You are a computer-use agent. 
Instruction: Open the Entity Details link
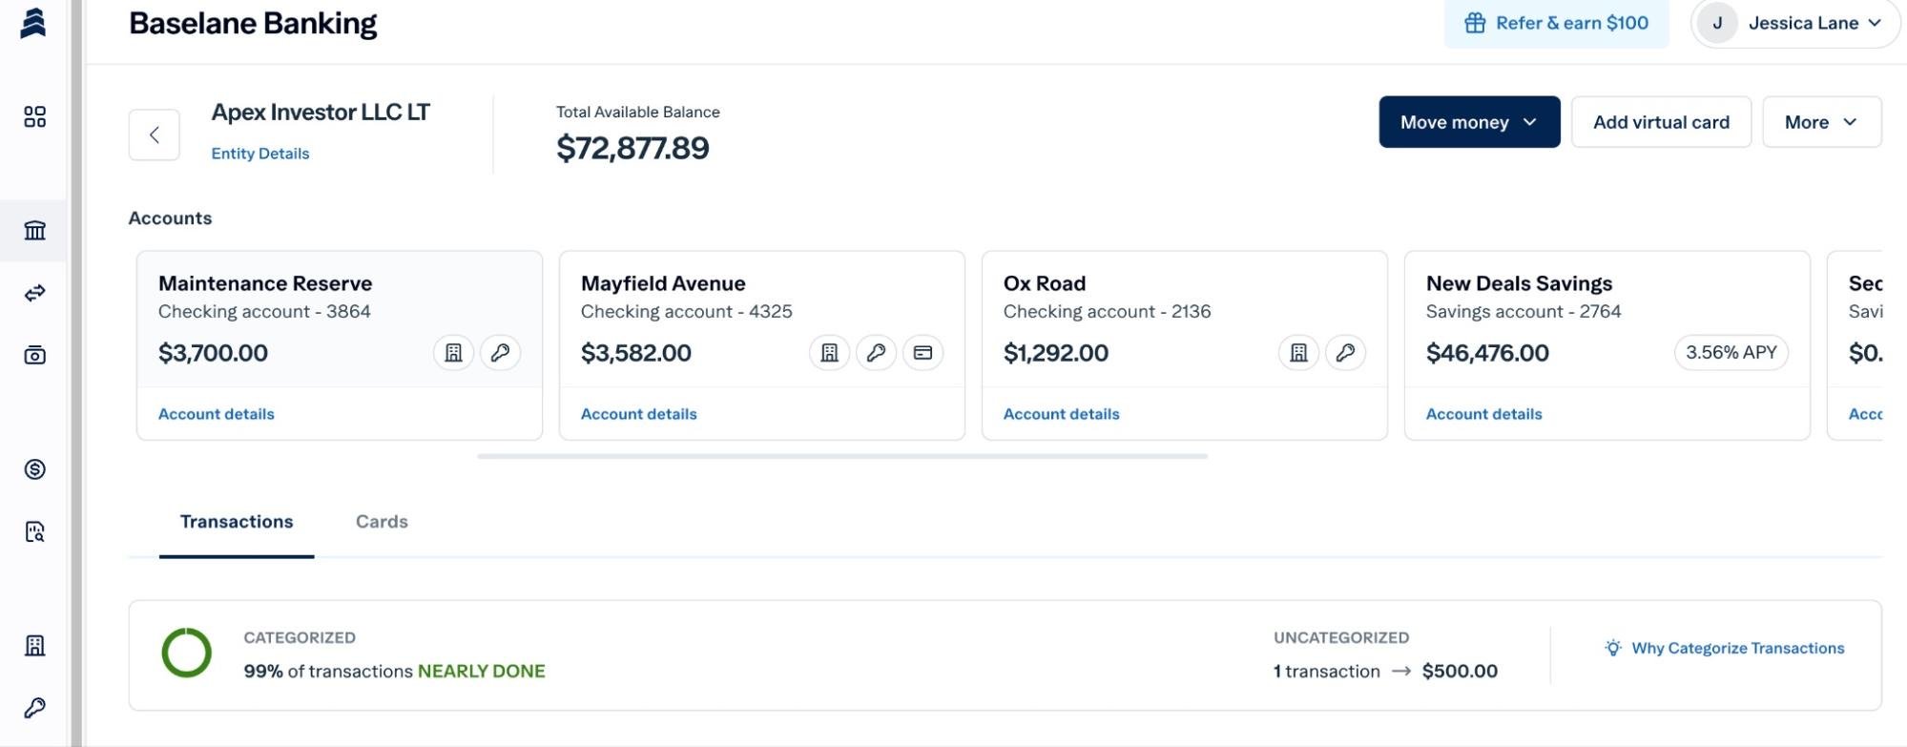click(x=260, y=154)
